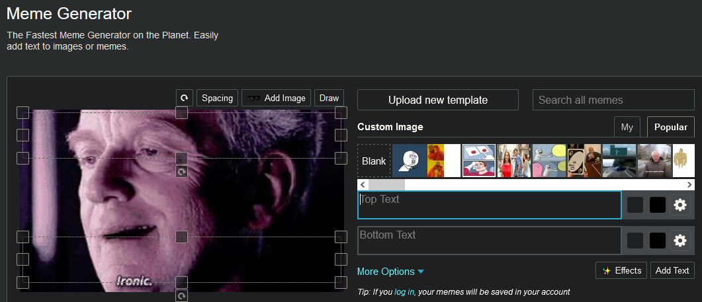This screenshot has width=702, height=302.
Task: Click the Search all memes field
Action: click(x=613, y=100)
